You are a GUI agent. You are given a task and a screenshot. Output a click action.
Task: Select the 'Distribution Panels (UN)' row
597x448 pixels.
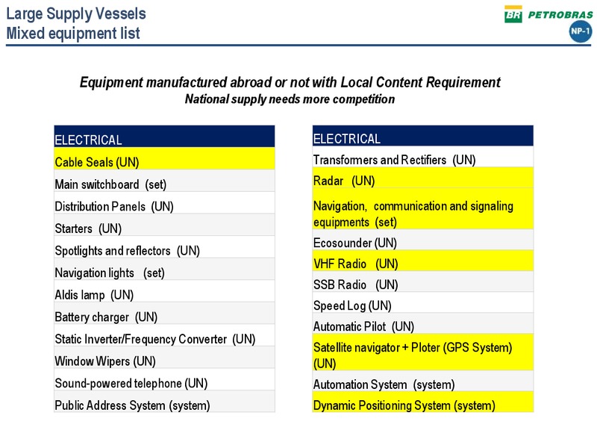(164, 202)
